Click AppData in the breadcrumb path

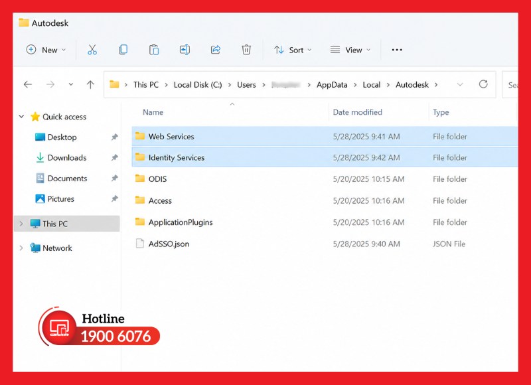[x=332, y=85]
